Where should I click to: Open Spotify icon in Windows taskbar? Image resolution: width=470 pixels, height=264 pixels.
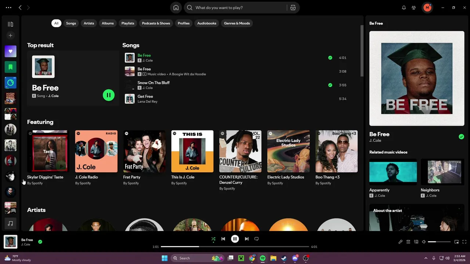point(263,258)
